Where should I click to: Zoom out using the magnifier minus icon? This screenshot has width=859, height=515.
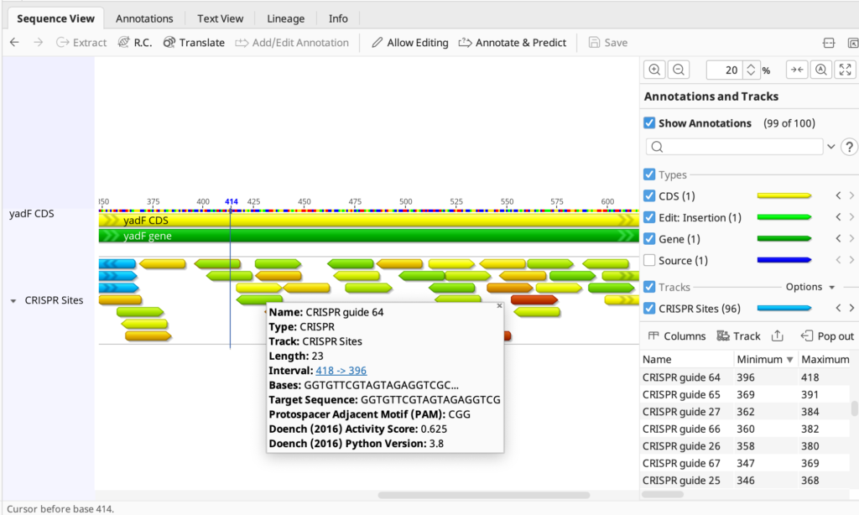tap(677, 69)
